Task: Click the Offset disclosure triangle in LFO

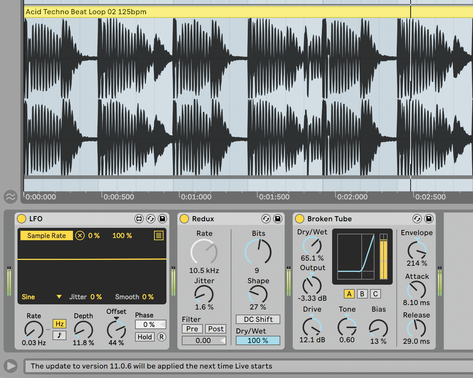Action: coord(116,317)
